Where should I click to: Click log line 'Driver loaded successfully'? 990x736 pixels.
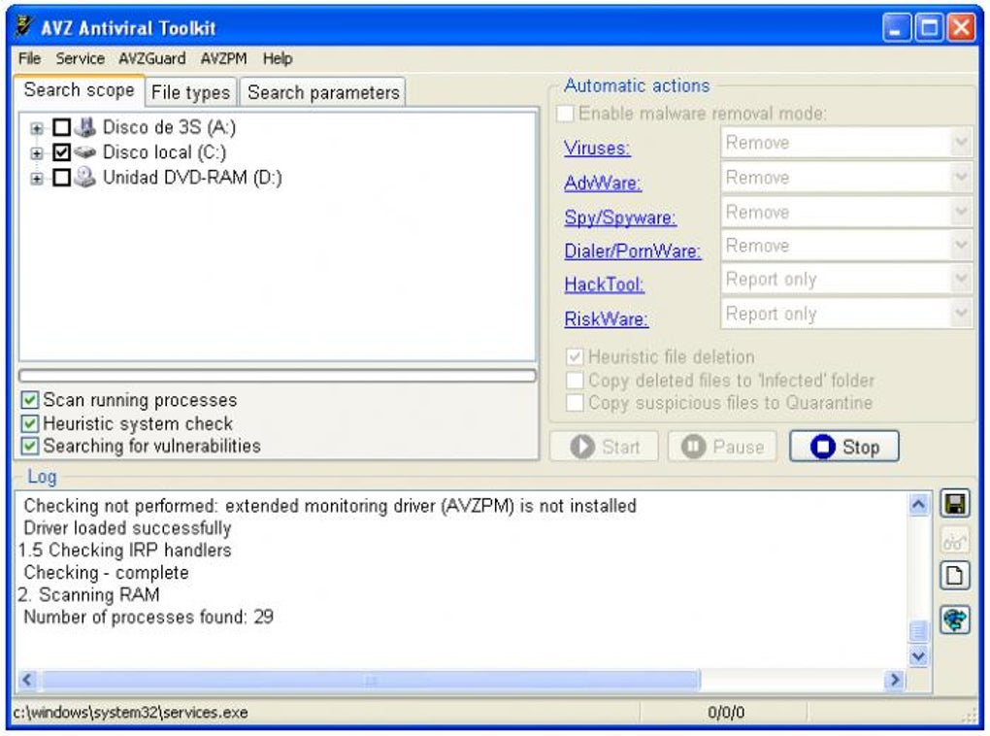127,528
